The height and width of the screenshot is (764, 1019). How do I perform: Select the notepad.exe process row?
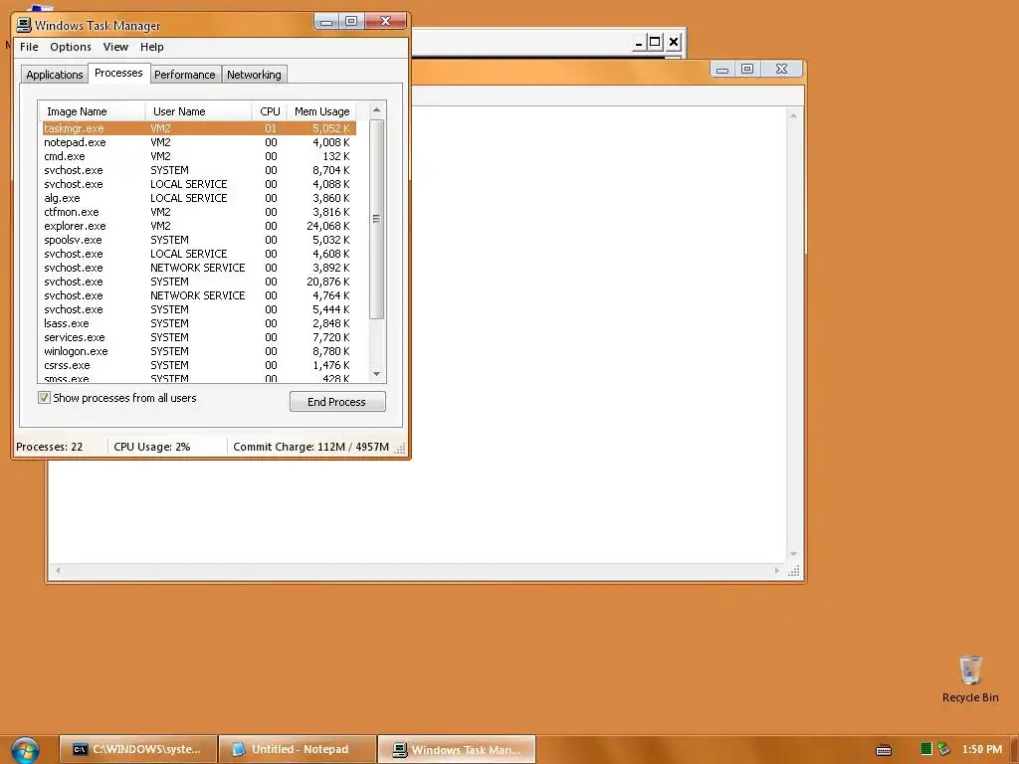pyautogui.click(x=199, y=142)
